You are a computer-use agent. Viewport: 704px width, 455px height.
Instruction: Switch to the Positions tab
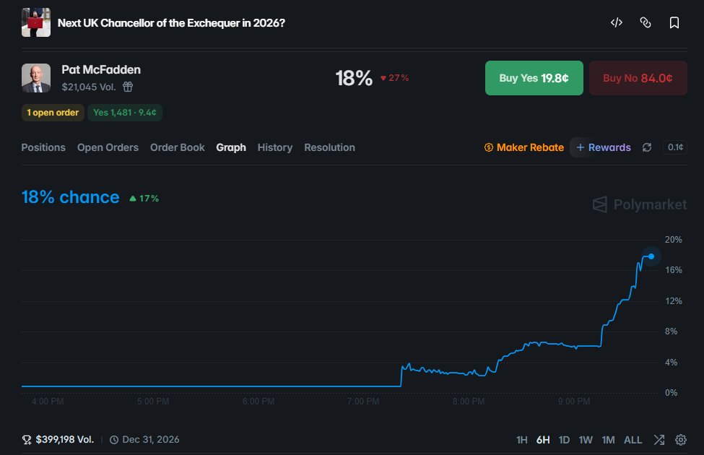[43, 147]
